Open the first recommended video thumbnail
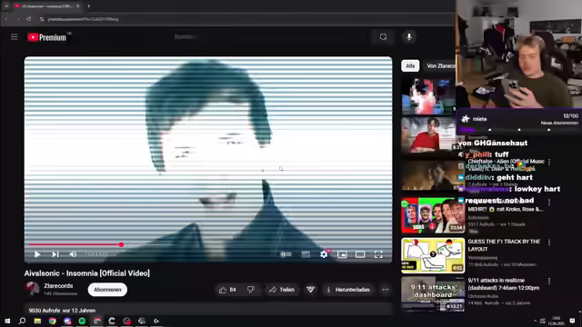The height and width of the screenshot is (327, 582). 428,96
